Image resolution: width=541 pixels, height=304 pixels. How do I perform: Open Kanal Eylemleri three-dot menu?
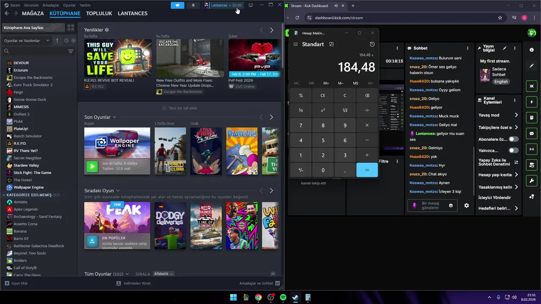514,100
